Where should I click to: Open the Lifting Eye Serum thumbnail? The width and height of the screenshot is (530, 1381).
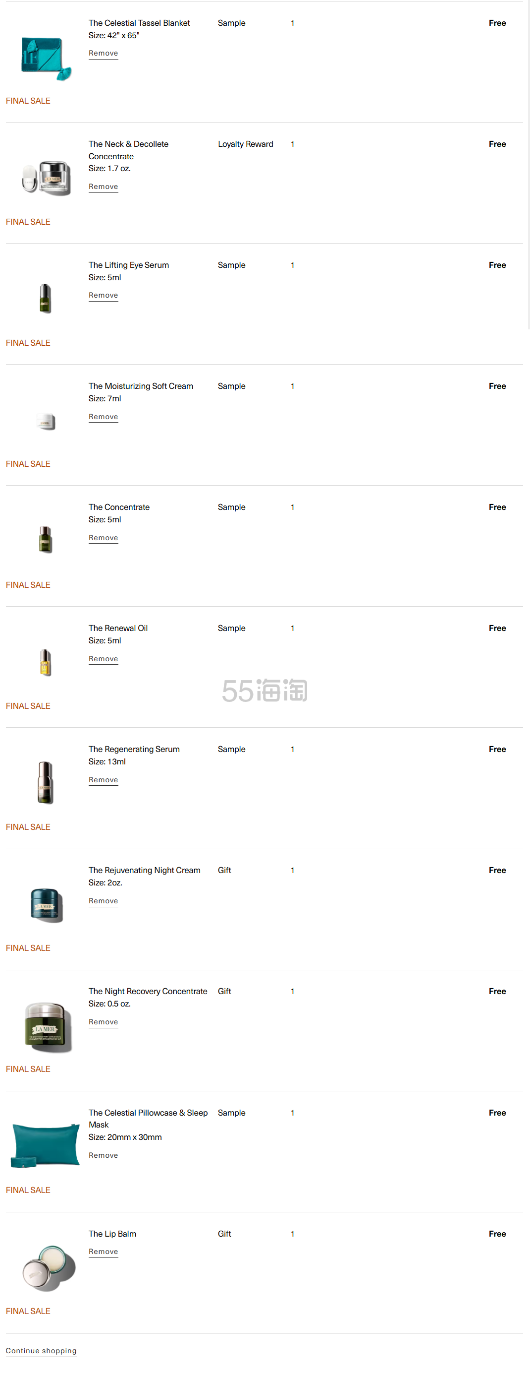tap(46, 299)
